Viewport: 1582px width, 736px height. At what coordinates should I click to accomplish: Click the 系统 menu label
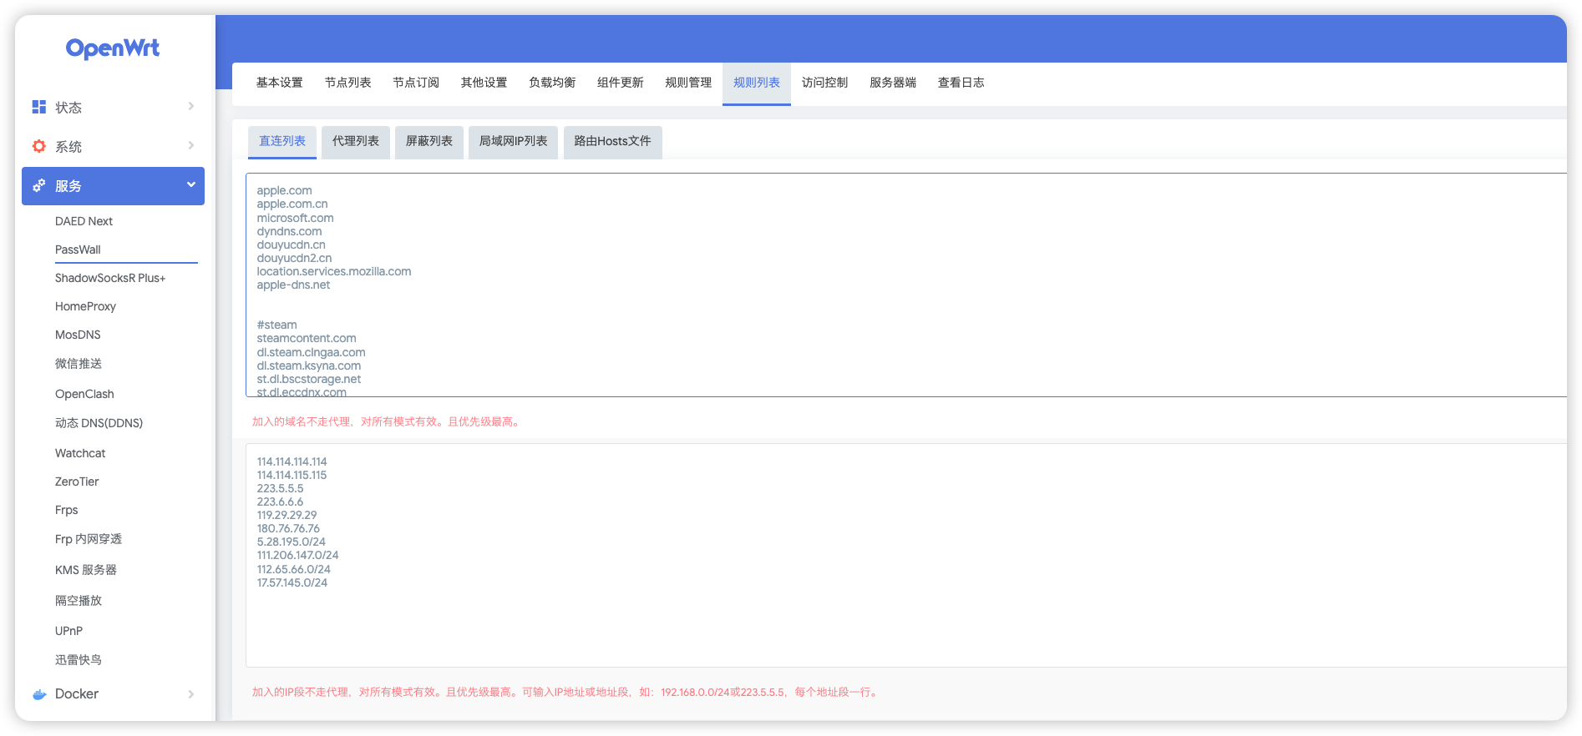68,147
